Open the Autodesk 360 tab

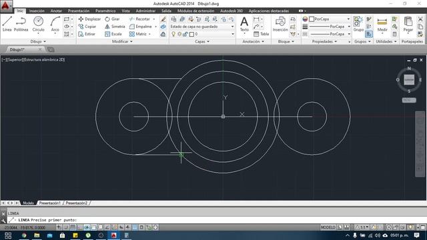[x=232, y=11]
